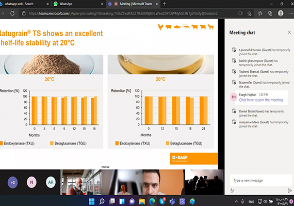The width and height of the screenshot is (294, 206).
Task: Open the browser profile avatar
Action: pos(281,13)
